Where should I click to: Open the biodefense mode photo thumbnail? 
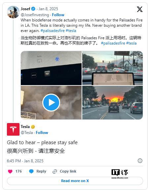click(x=51, y=68)
